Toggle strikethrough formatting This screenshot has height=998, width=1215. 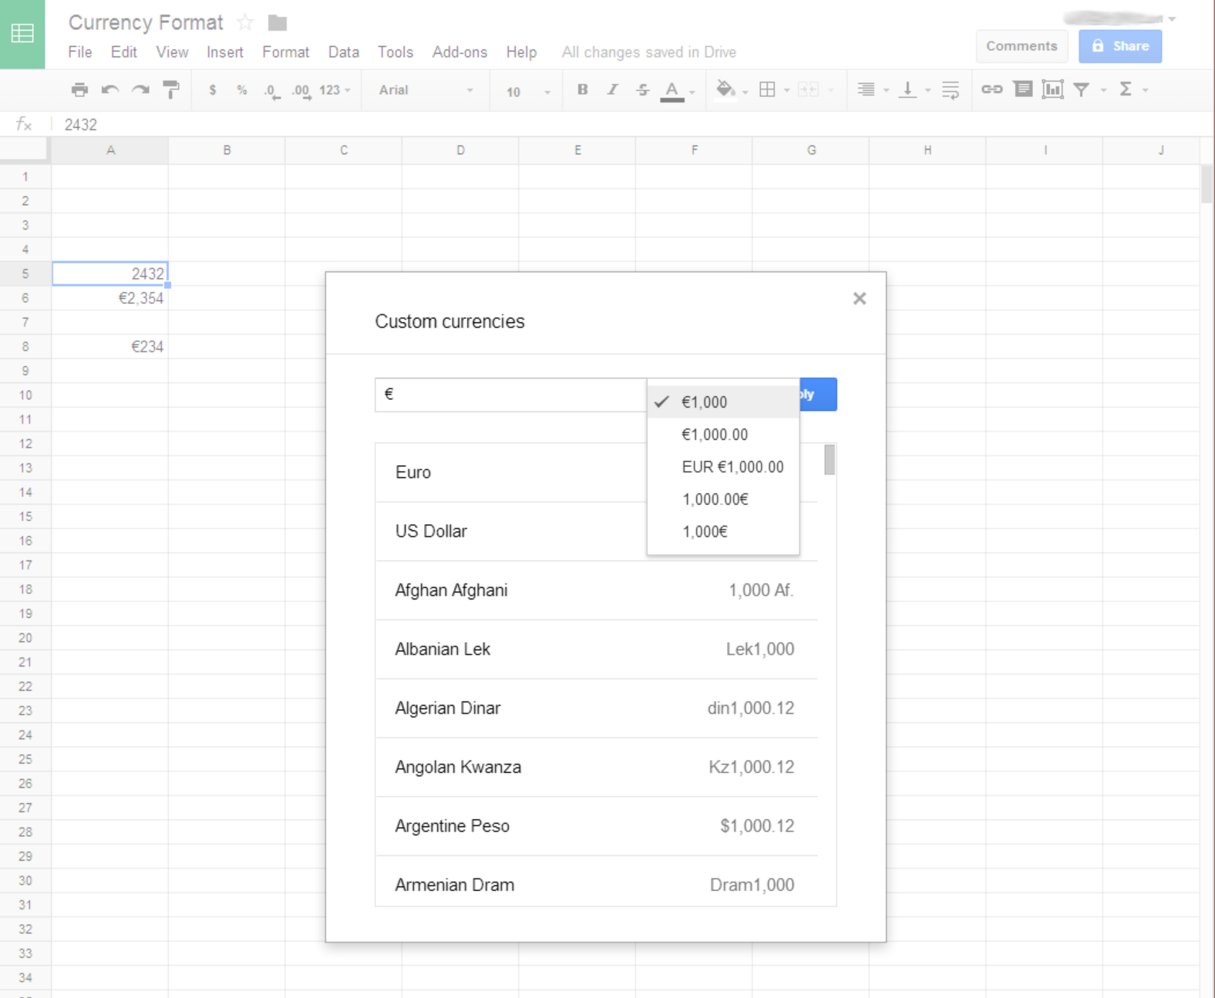642,90
